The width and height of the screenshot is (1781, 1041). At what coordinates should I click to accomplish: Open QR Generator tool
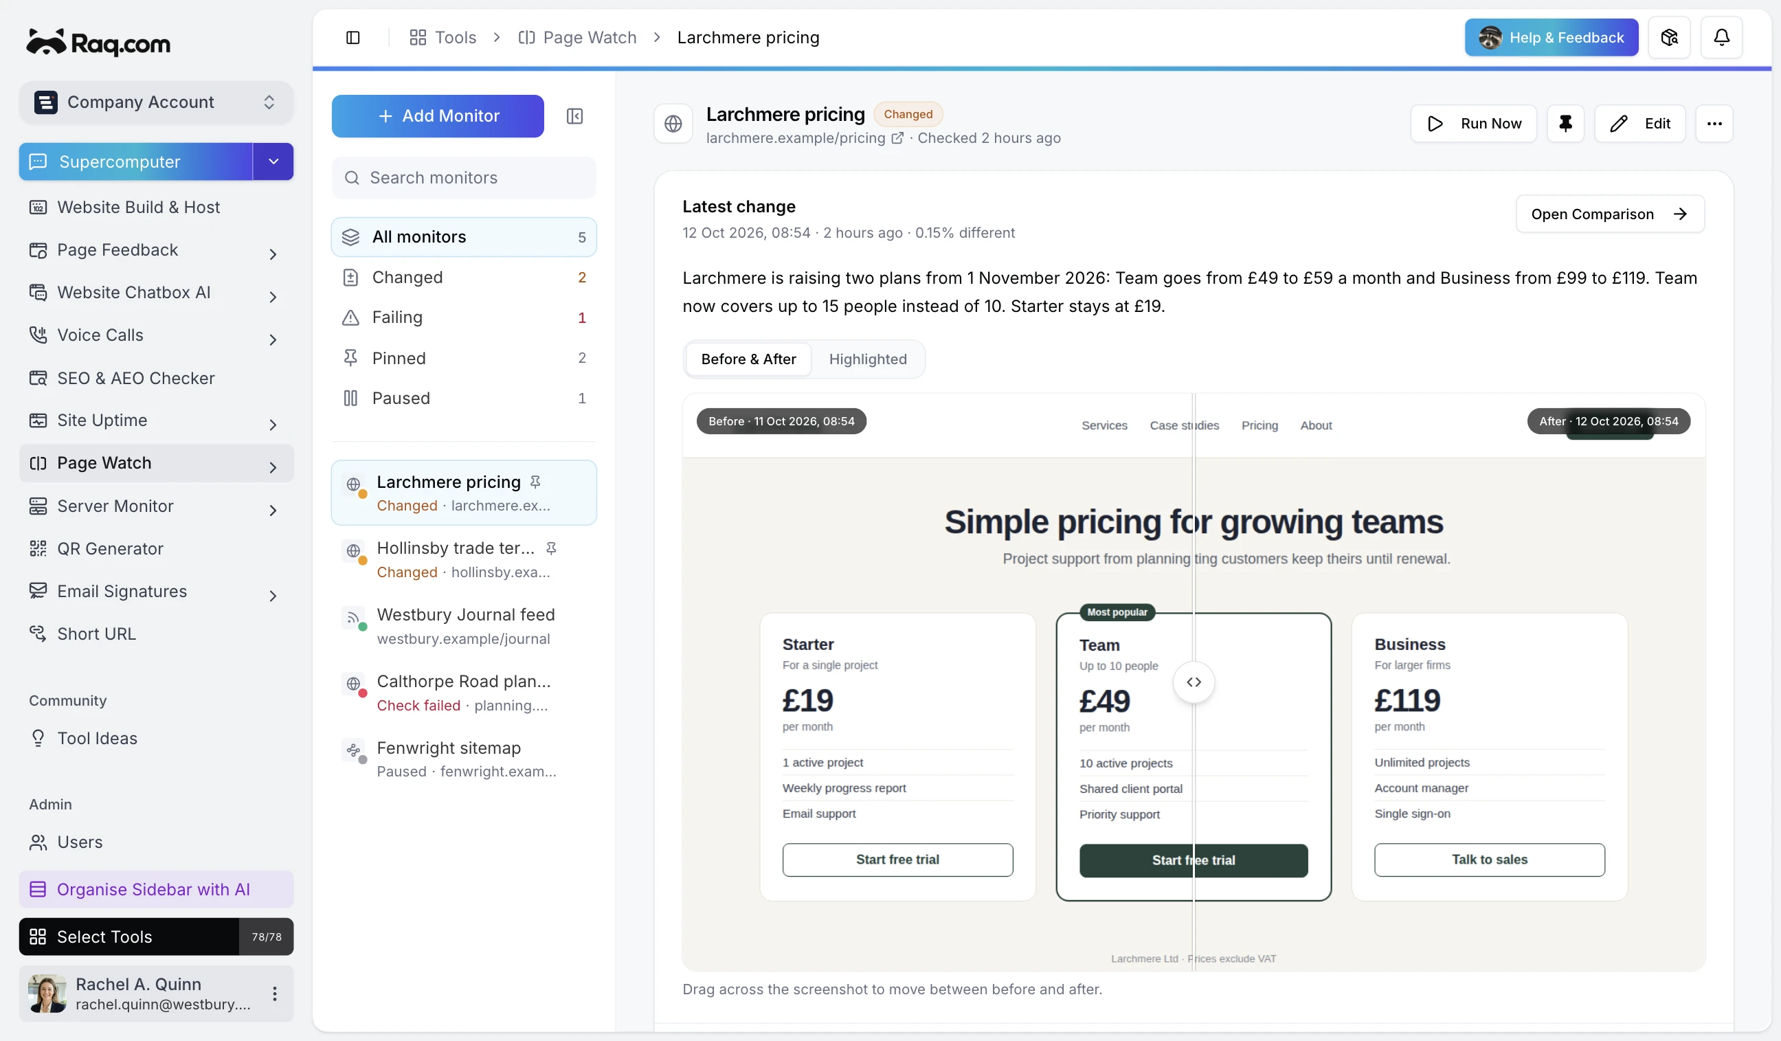156,548
